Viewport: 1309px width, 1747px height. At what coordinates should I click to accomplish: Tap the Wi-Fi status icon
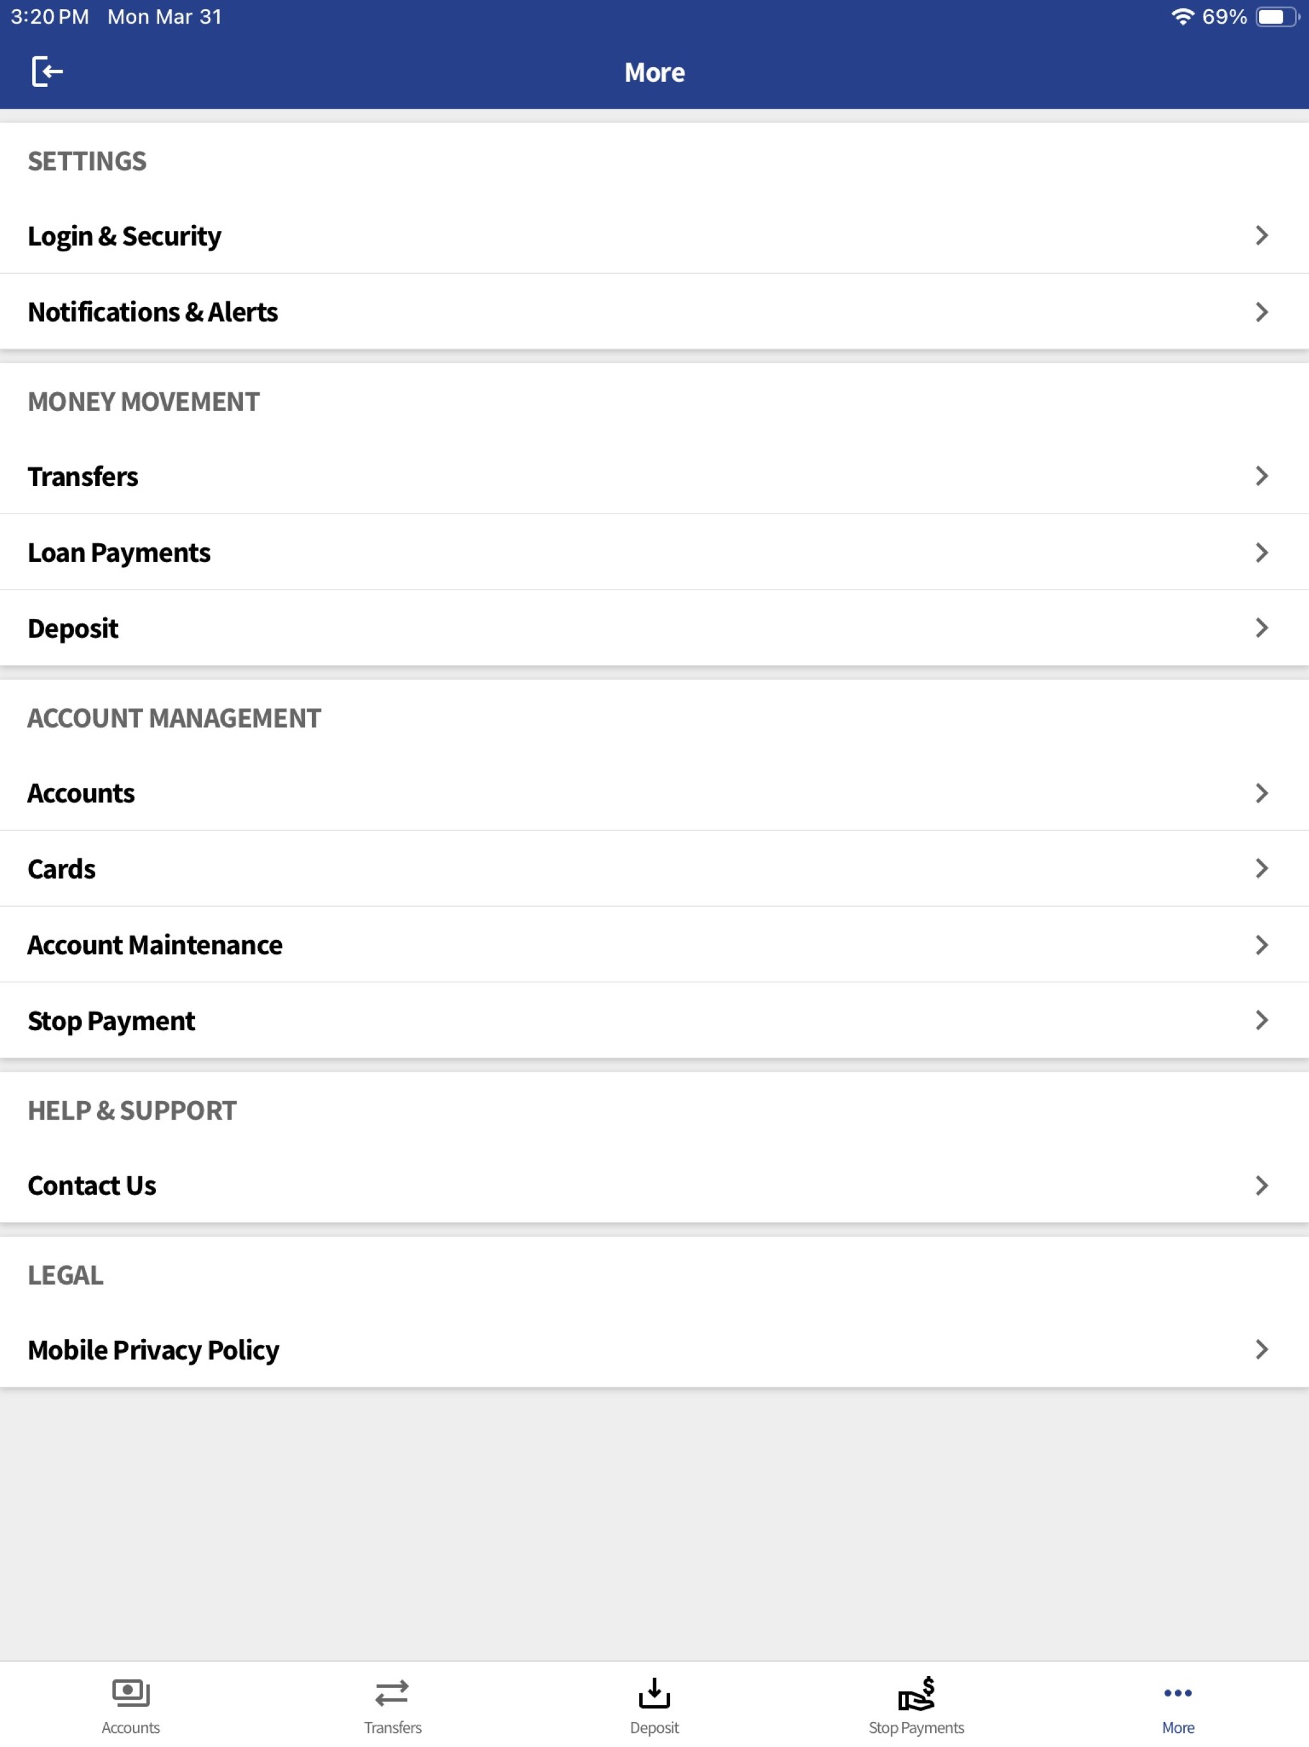(x=1182, y=17)
